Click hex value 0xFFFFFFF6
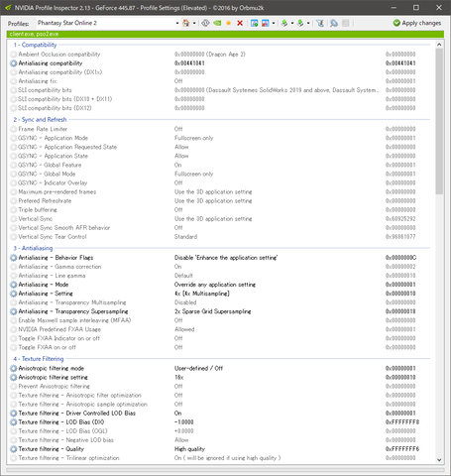The width and height of the screenshot is (451, 476). (x=402, y=449)
